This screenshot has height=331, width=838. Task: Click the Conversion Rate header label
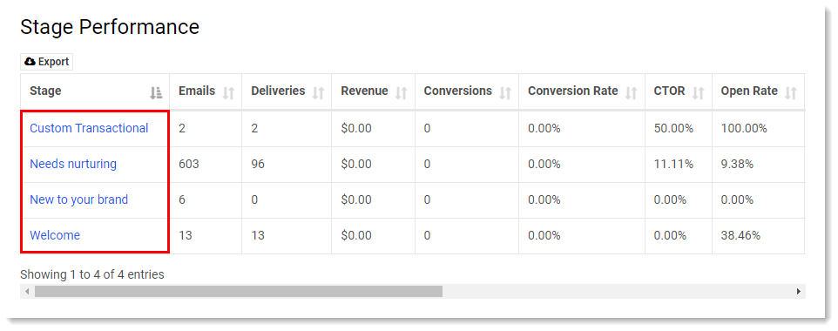point(573,91)
